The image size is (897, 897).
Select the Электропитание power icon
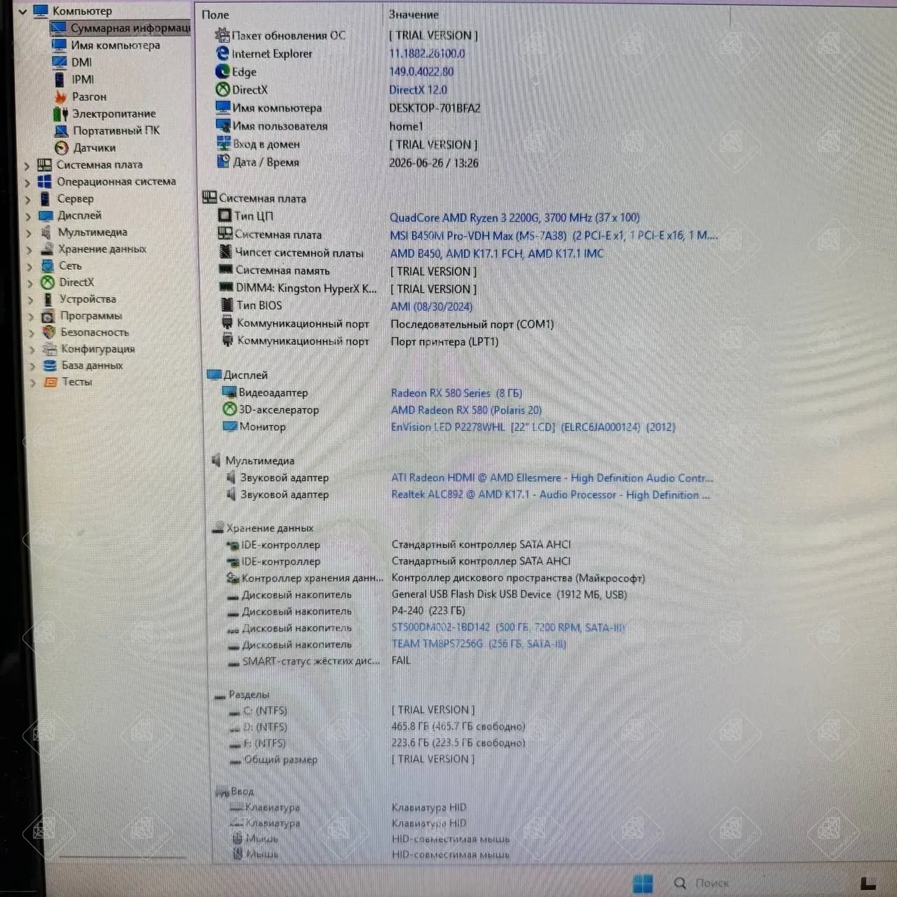[60, 114]
